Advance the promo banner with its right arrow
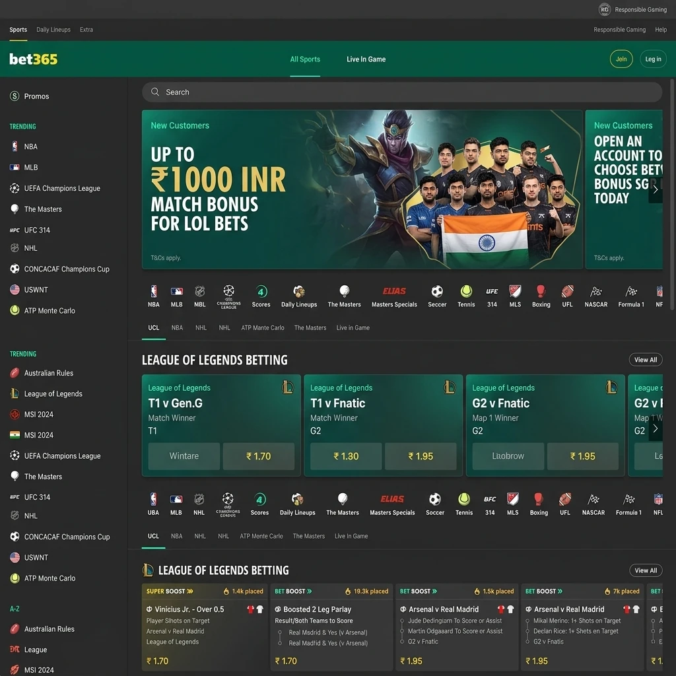The width and height of the screenshot is (676, 676). 655,189
